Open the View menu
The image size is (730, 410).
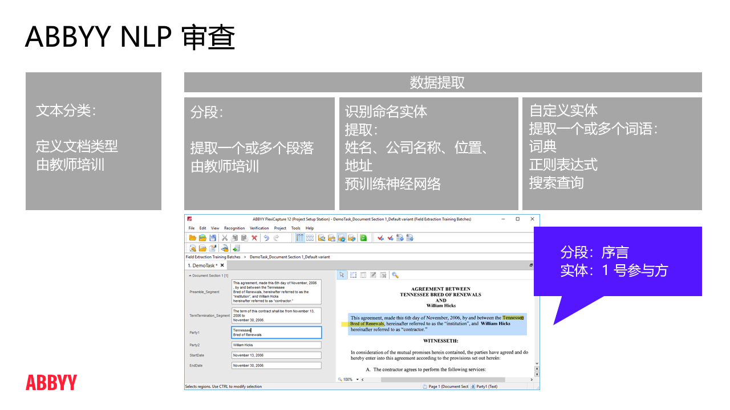[x=215, y=228]
